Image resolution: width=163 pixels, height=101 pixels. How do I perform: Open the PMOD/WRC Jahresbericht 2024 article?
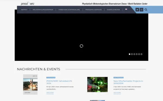(x=59, y=82)
